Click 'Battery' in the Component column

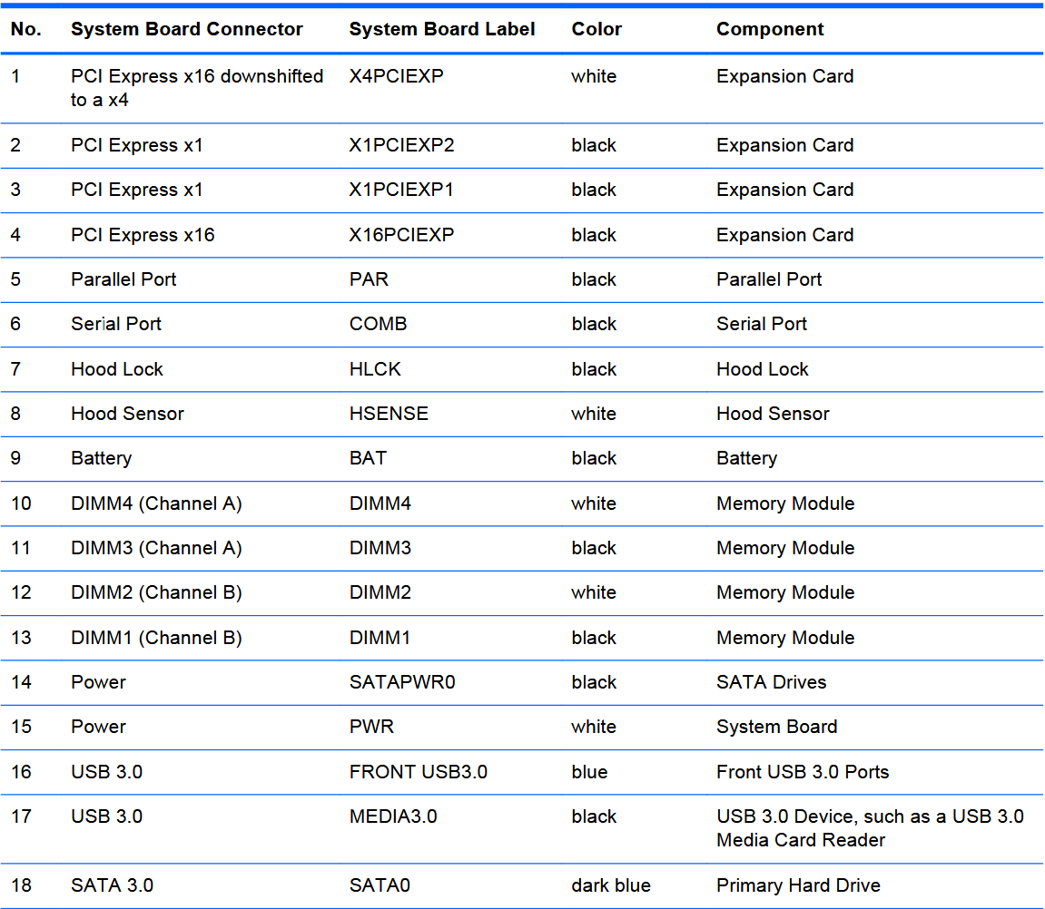pos(746,459)
